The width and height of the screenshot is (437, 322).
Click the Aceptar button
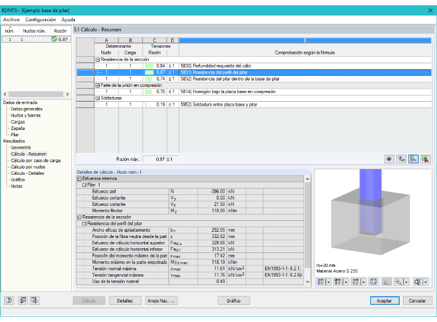coord(385,301)
